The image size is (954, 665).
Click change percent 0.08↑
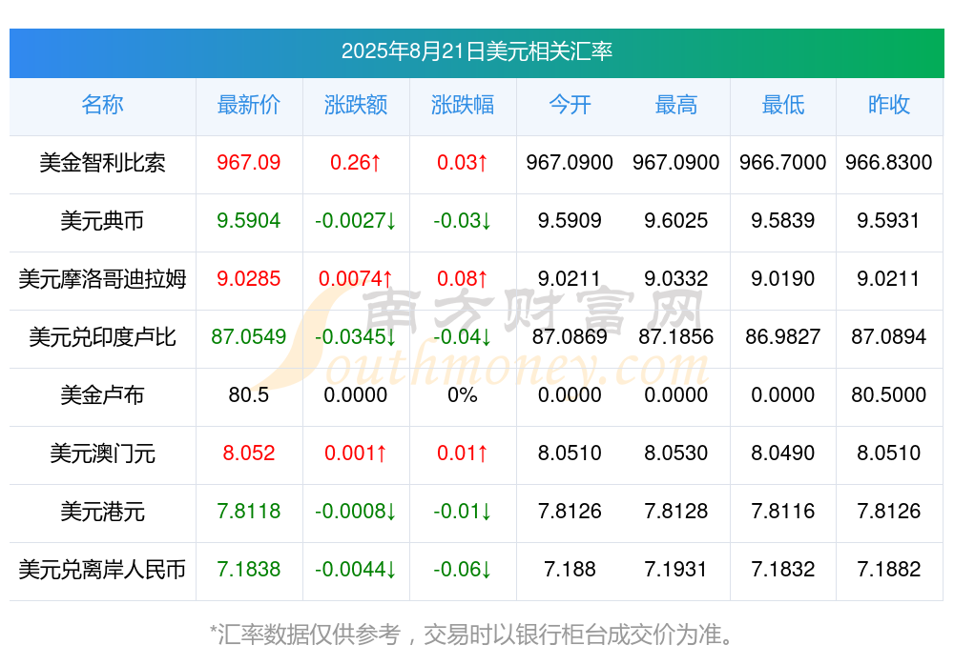click(463, 279)
